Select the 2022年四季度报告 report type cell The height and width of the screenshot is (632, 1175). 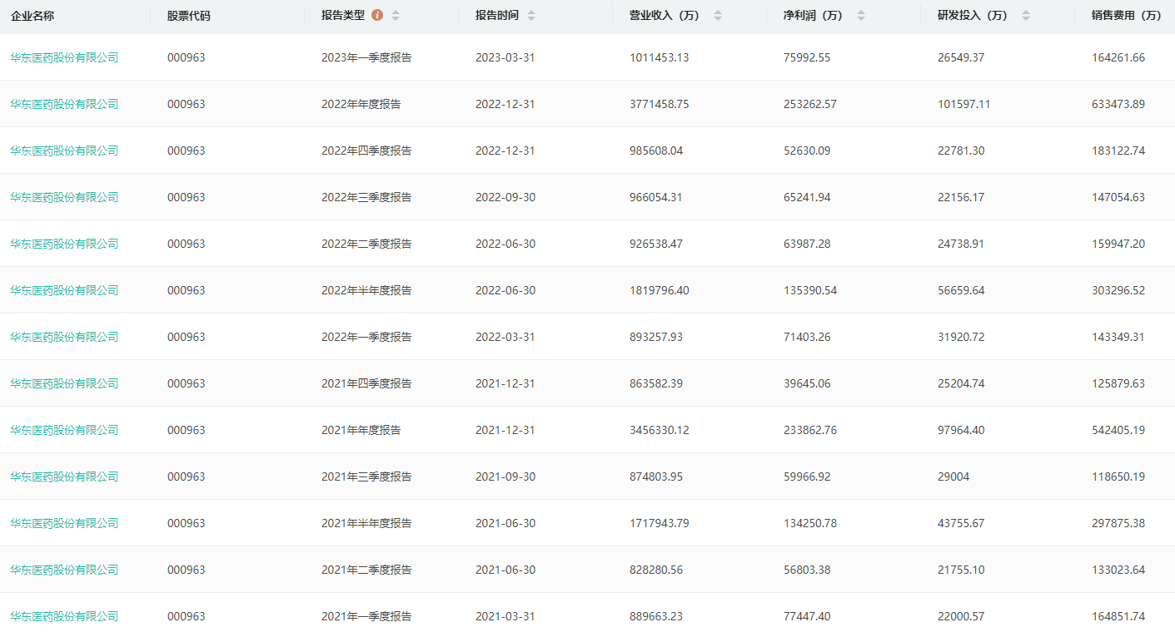click(x=366, y=151)
